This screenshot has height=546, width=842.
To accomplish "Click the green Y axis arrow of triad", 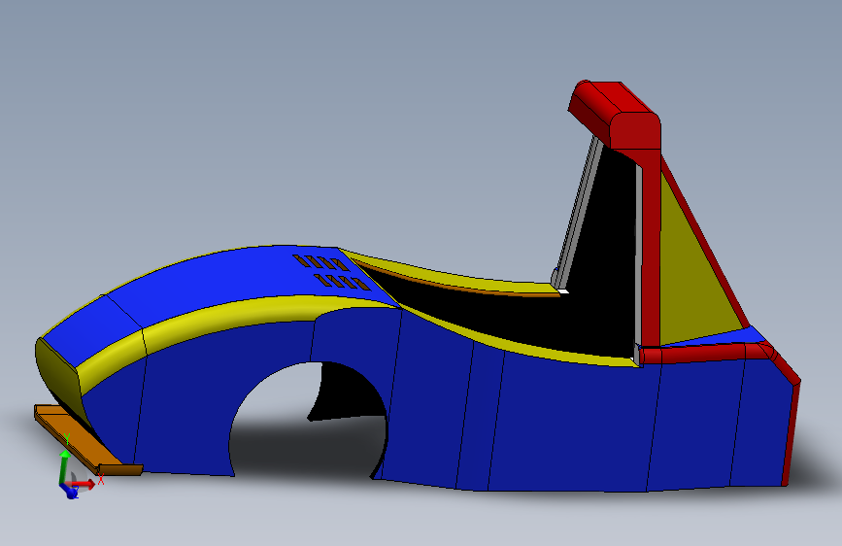I will pos(65,466).
